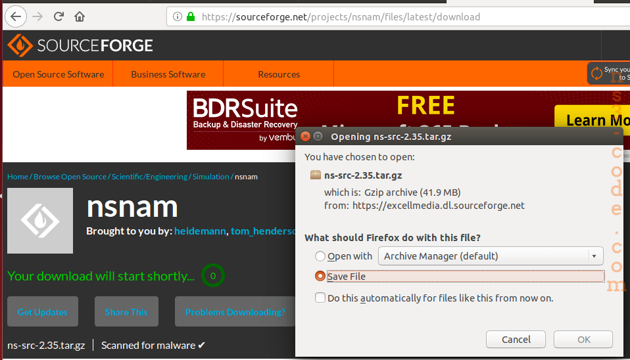Open the Business Software menu
The height and width of the screenshot is (360, 630).
168,74
